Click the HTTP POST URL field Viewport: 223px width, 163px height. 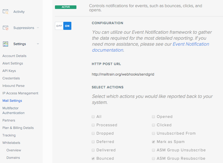pyautogui.click(x=123, y=74)
